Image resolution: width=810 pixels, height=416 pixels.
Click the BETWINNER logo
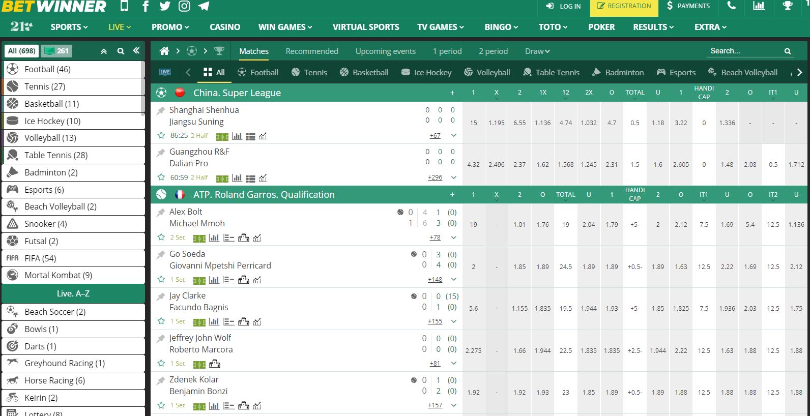53,7
